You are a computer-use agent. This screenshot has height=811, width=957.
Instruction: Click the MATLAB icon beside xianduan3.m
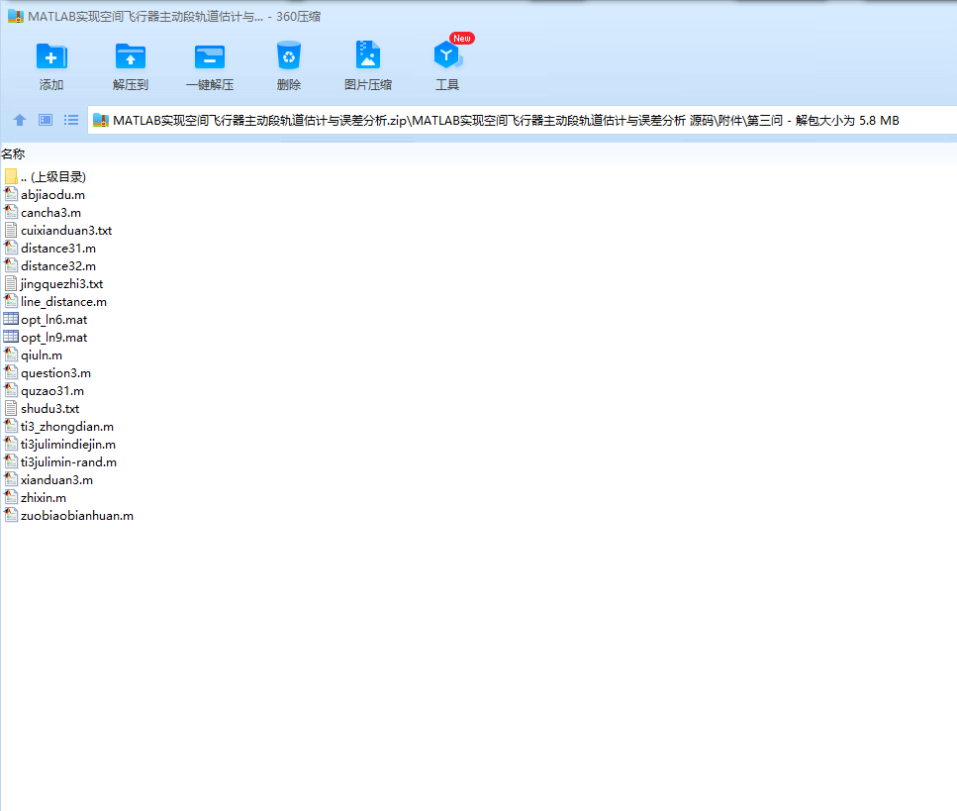11,480
